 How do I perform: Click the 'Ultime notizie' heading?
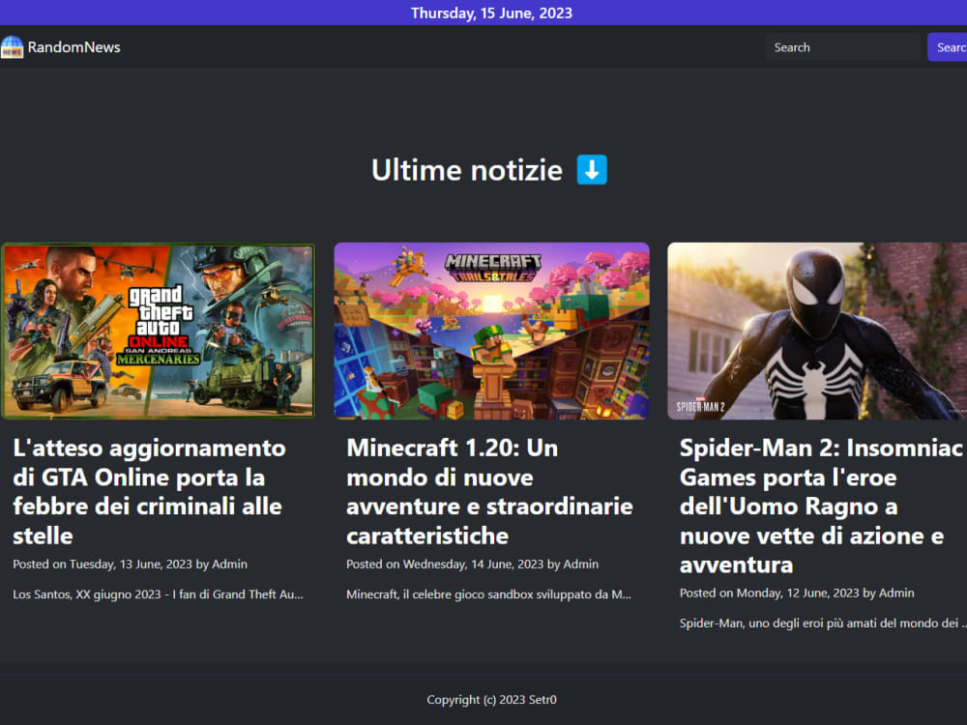pyautogui.click(x=467, y=170)
